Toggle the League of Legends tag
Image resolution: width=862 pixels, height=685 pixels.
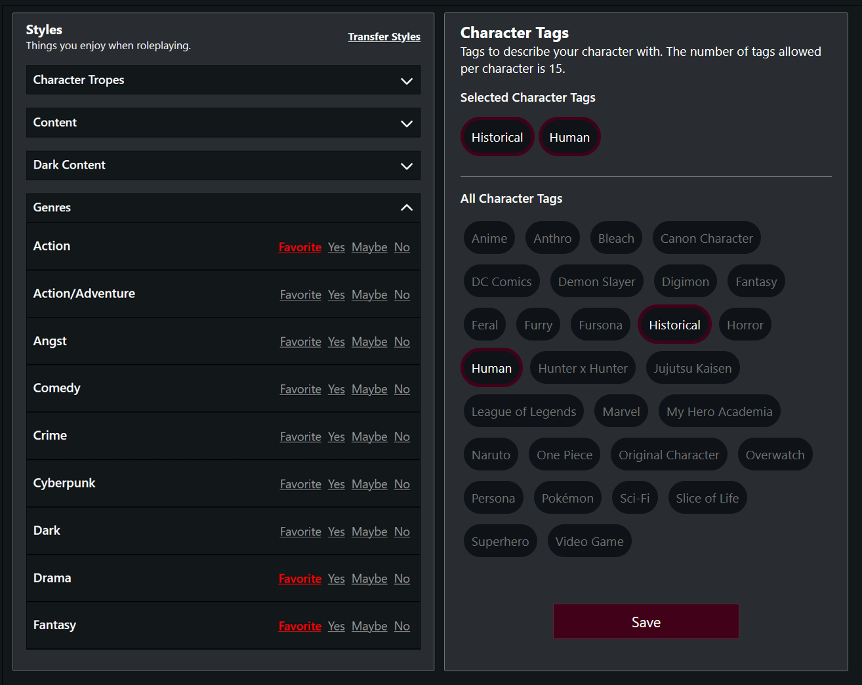point(523,411)
